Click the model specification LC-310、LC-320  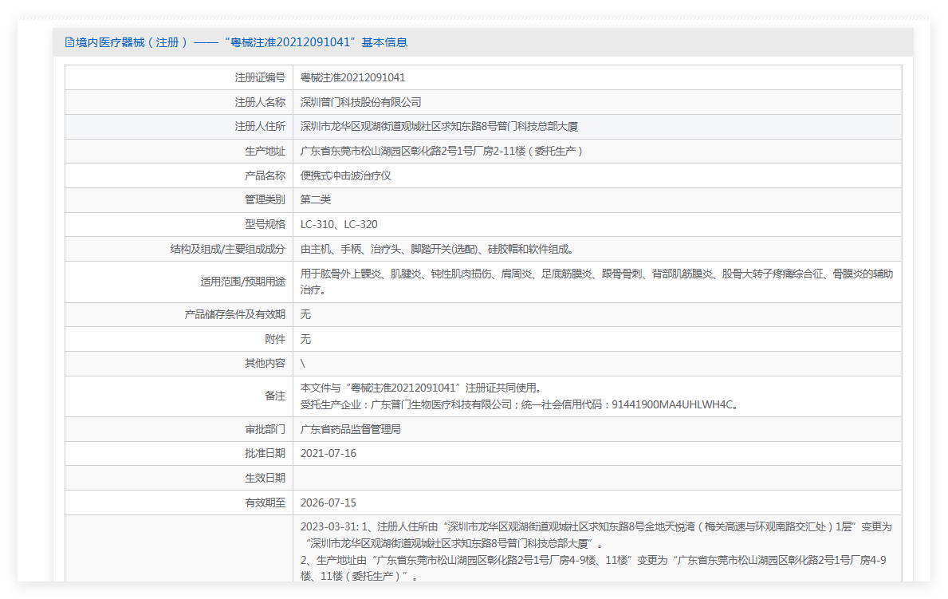click(x=339, y=225)
